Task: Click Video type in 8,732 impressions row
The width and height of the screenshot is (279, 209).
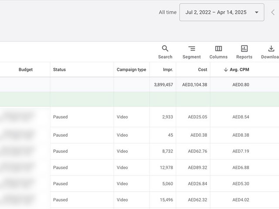Action: pyautogui.click(x=122, y=151)
